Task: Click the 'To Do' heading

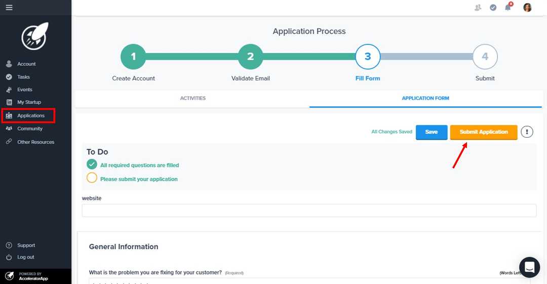Action: (97, 152)
